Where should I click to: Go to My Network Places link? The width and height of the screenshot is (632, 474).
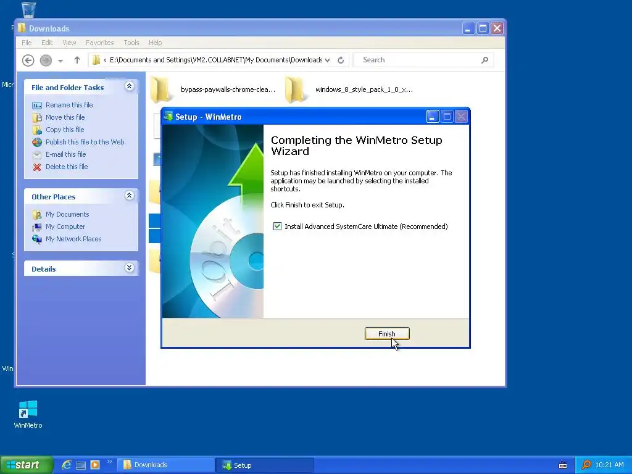point(73,239)
